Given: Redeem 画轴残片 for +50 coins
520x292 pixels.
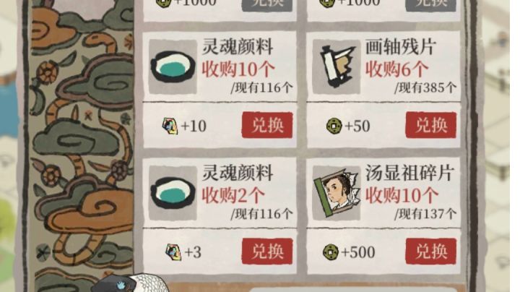Looking at the screenshot, I should pos(430,125).
